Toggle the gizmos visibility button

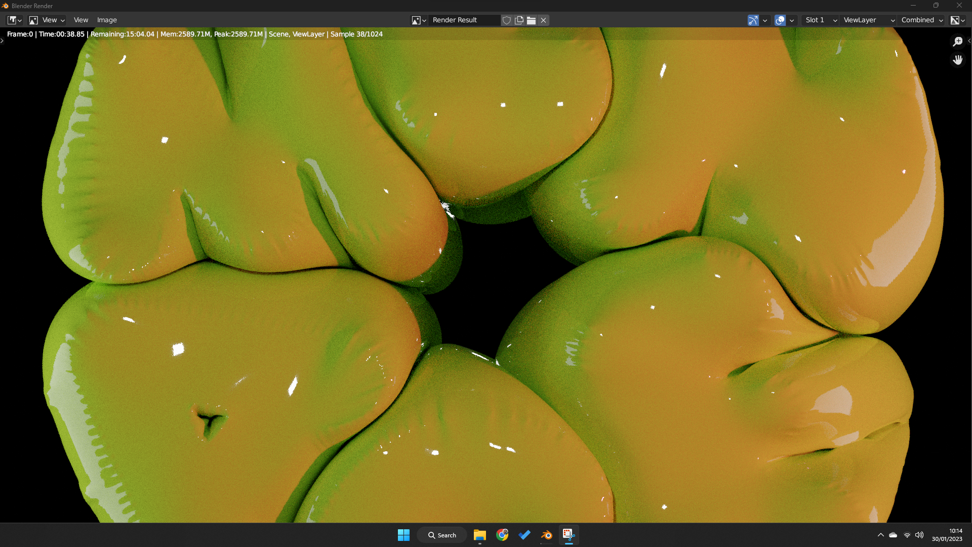click(754, 20)
